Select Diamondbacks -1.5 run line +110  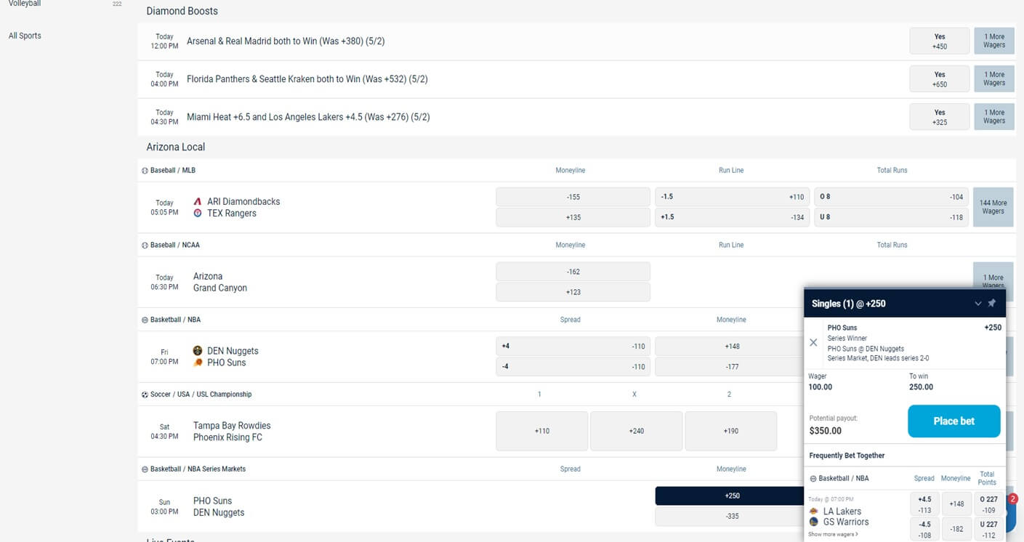(732, 197)
